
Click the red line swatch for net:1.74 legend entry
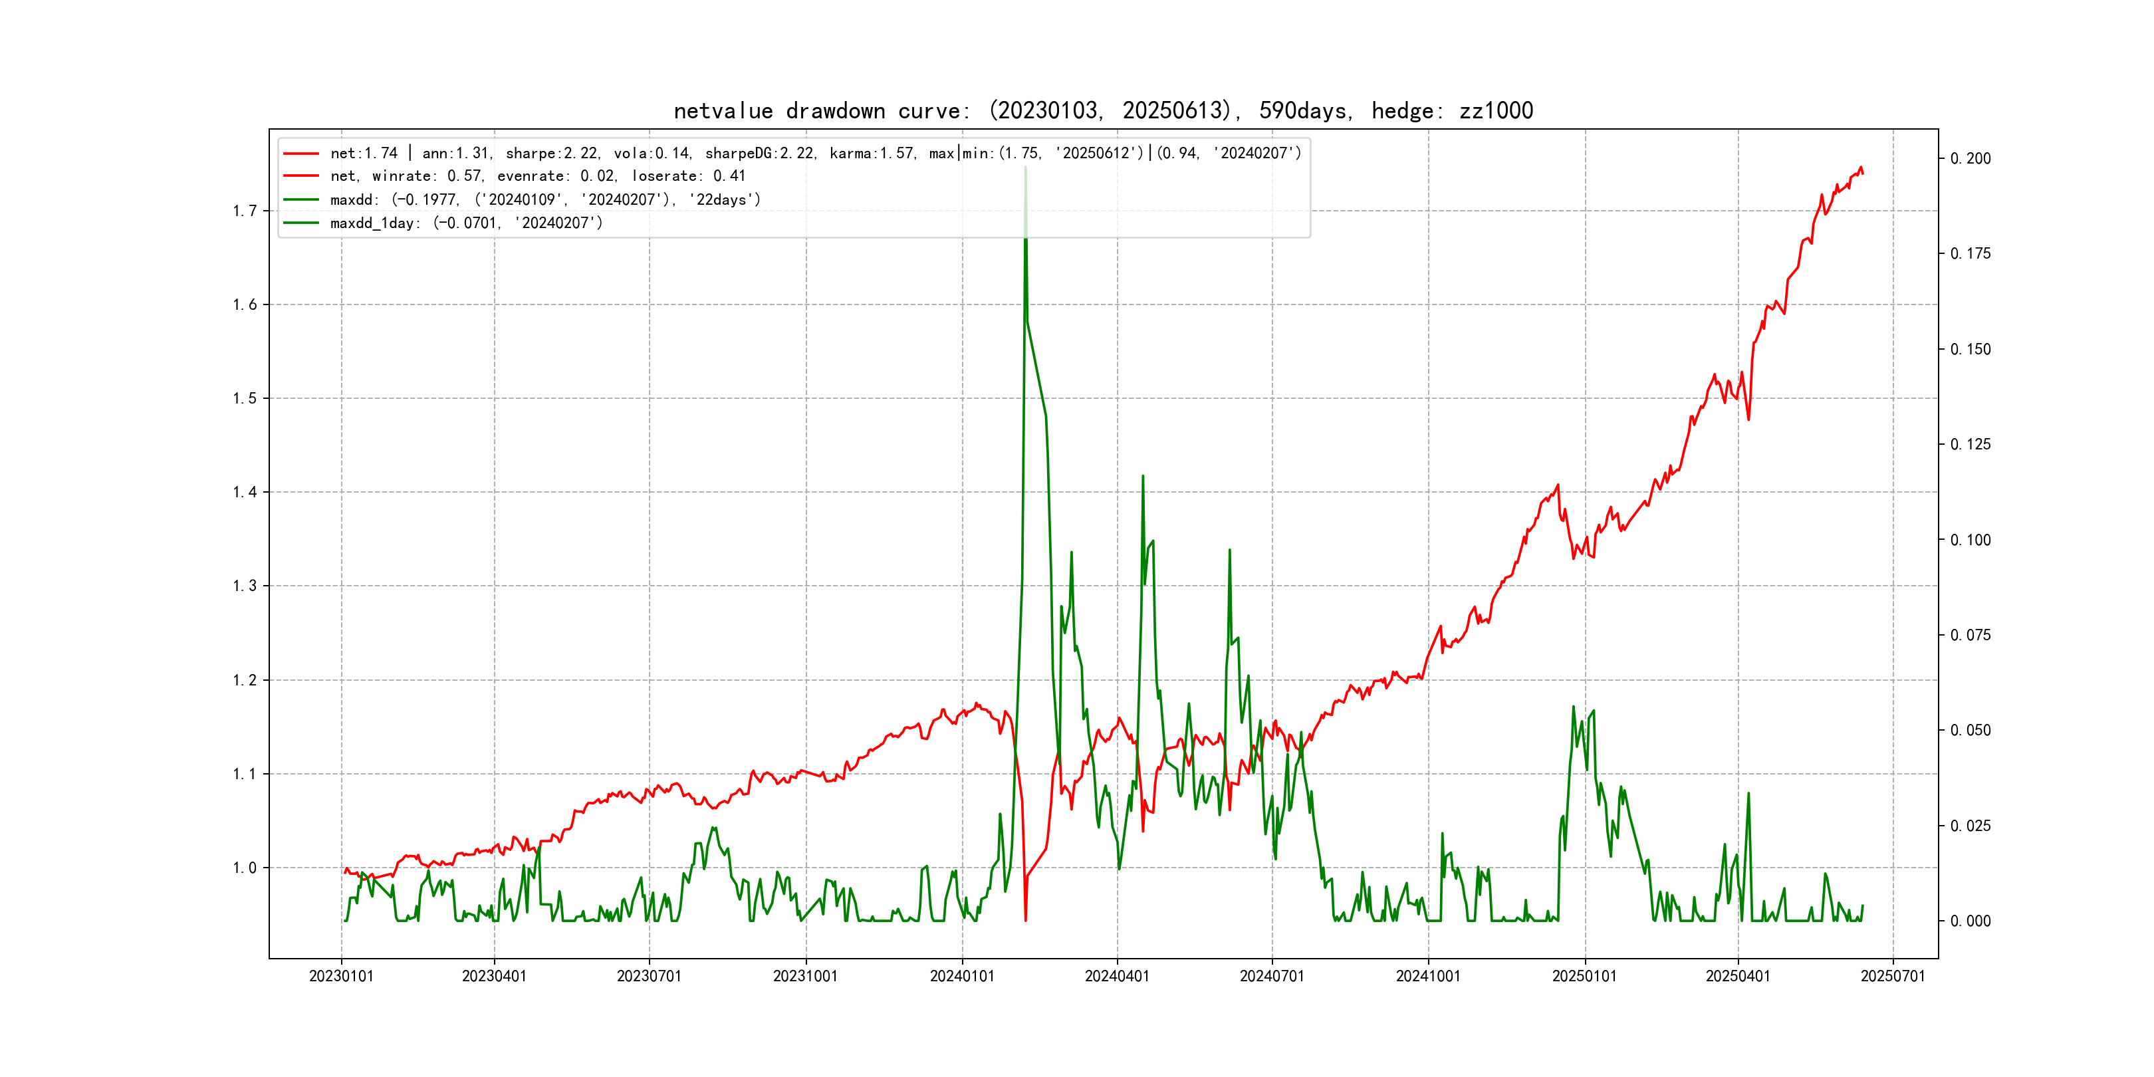click(301, 153)
